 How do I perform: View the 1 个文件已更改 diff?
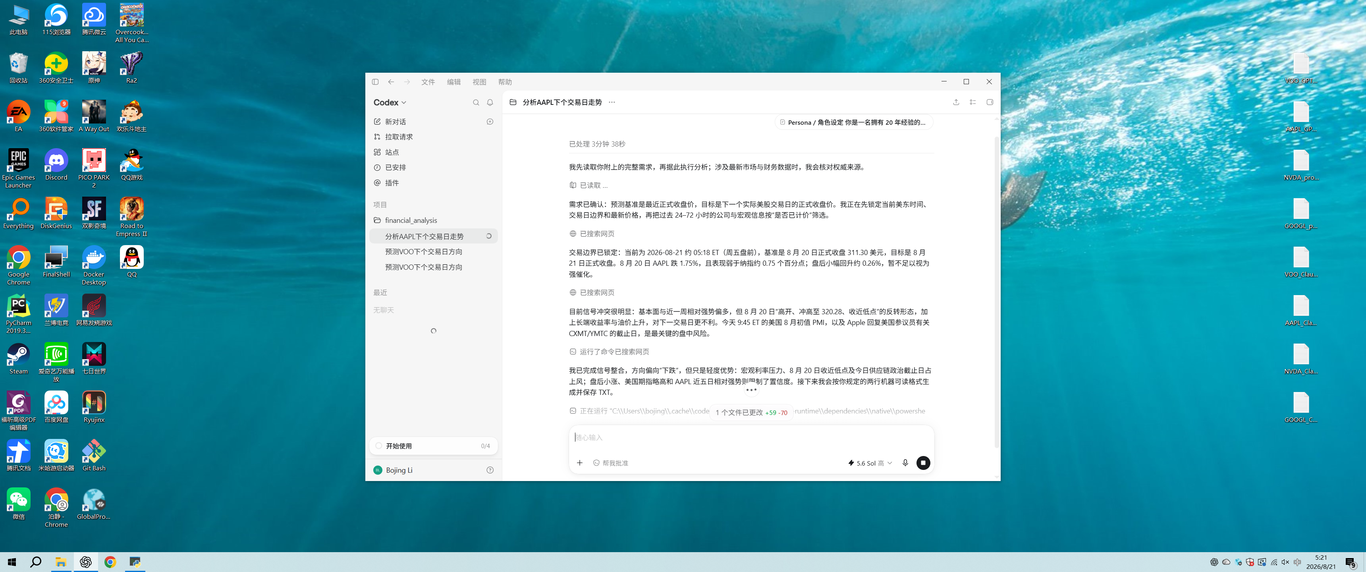click(751, 412)
